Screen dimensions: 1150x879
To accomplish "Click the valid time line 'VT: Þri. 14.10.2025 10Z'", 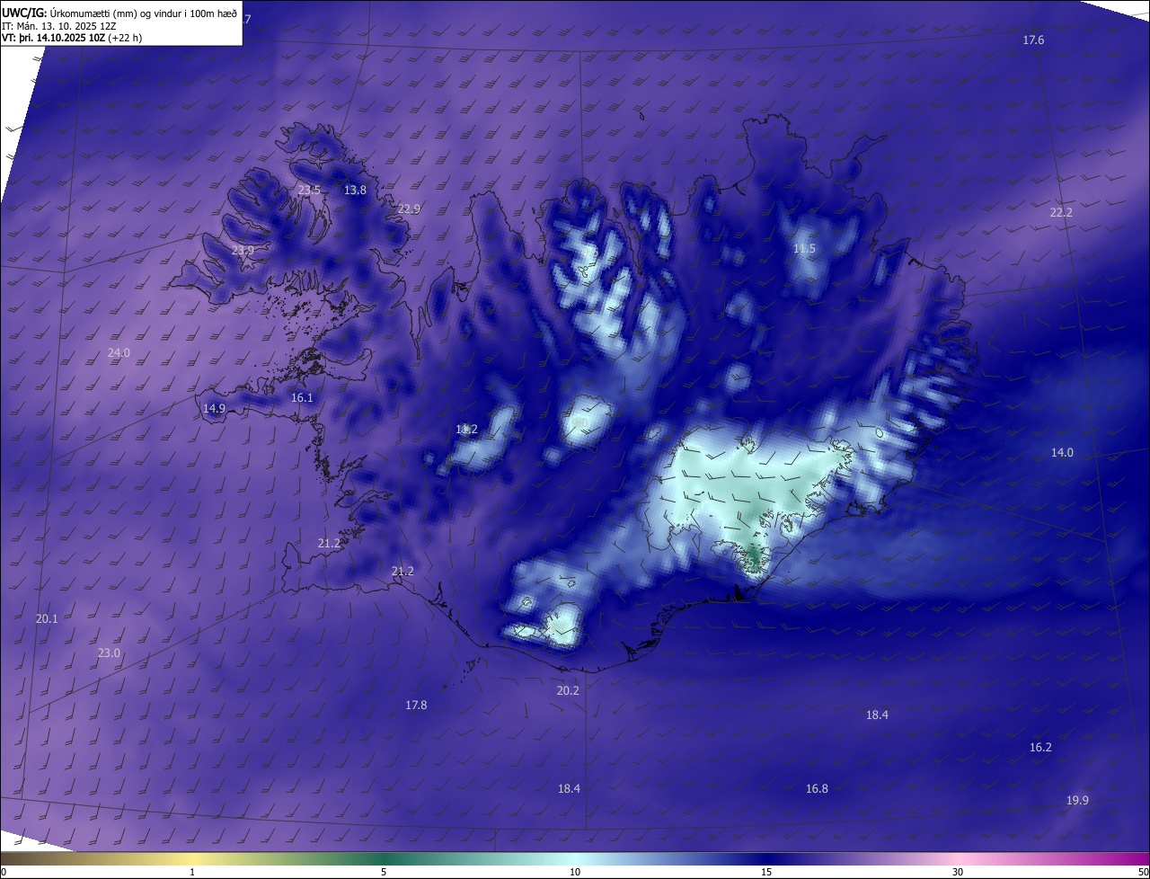I will tap(54, 38).
